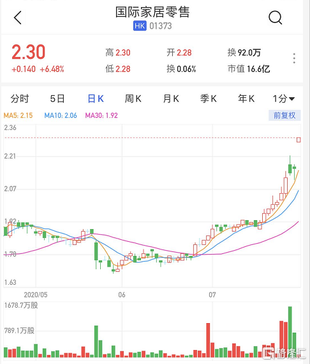
Task: Tap the 06 month axis label
Action: [122, 295]
